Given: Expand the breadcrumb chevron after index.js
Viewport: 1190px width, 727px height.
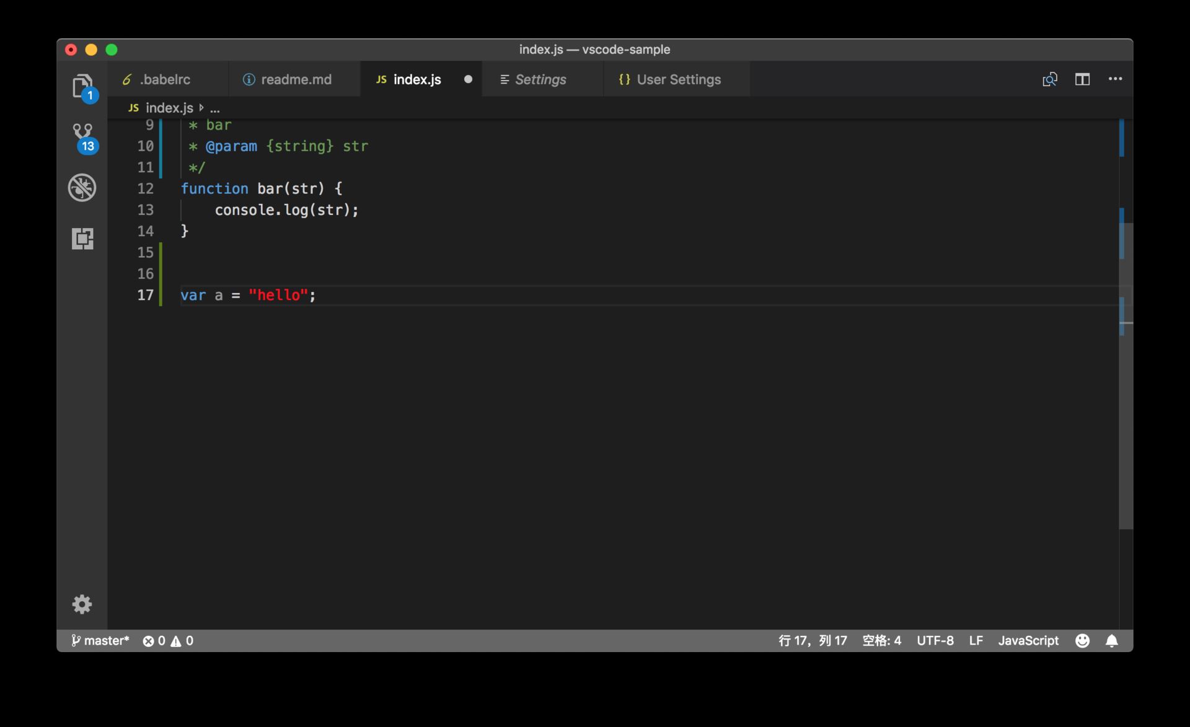Looking at the screenshot, I should (x=201, y=108).
